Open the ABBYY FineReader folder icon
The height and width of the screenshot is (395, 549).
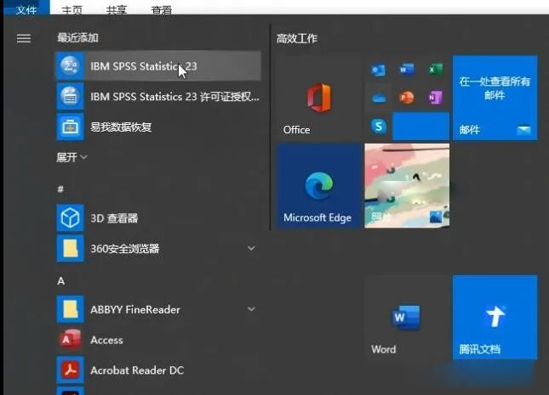tap(70, 309)
